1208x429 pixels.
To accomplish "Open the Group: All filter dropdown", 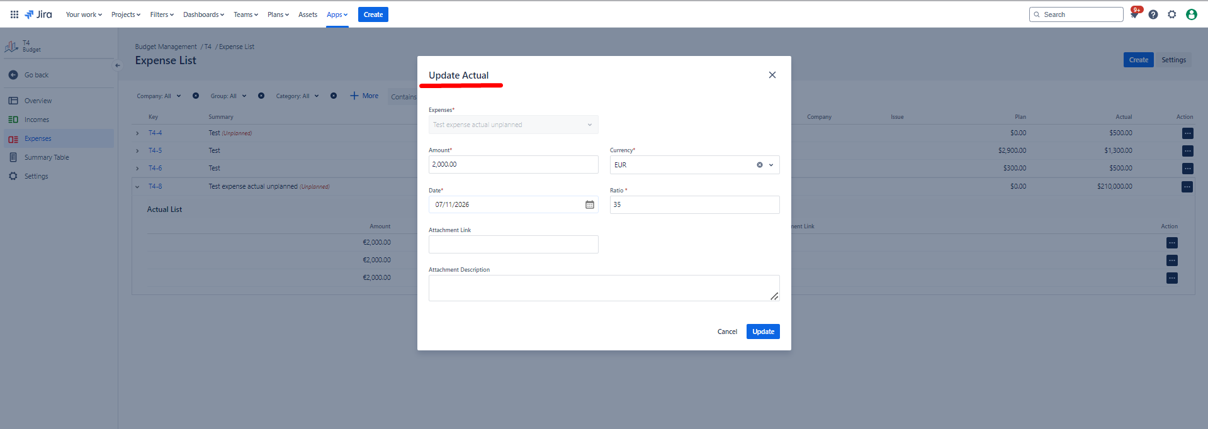I will pos(229,96).
